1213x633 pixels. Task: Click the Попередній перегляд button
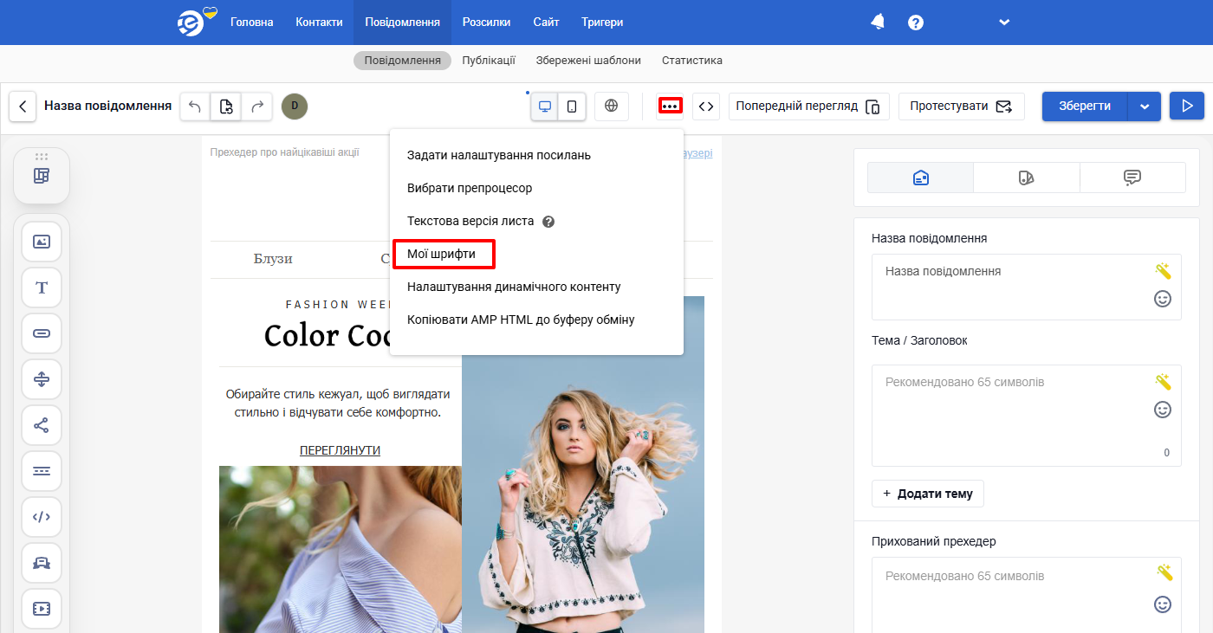(x=809, y=107)
